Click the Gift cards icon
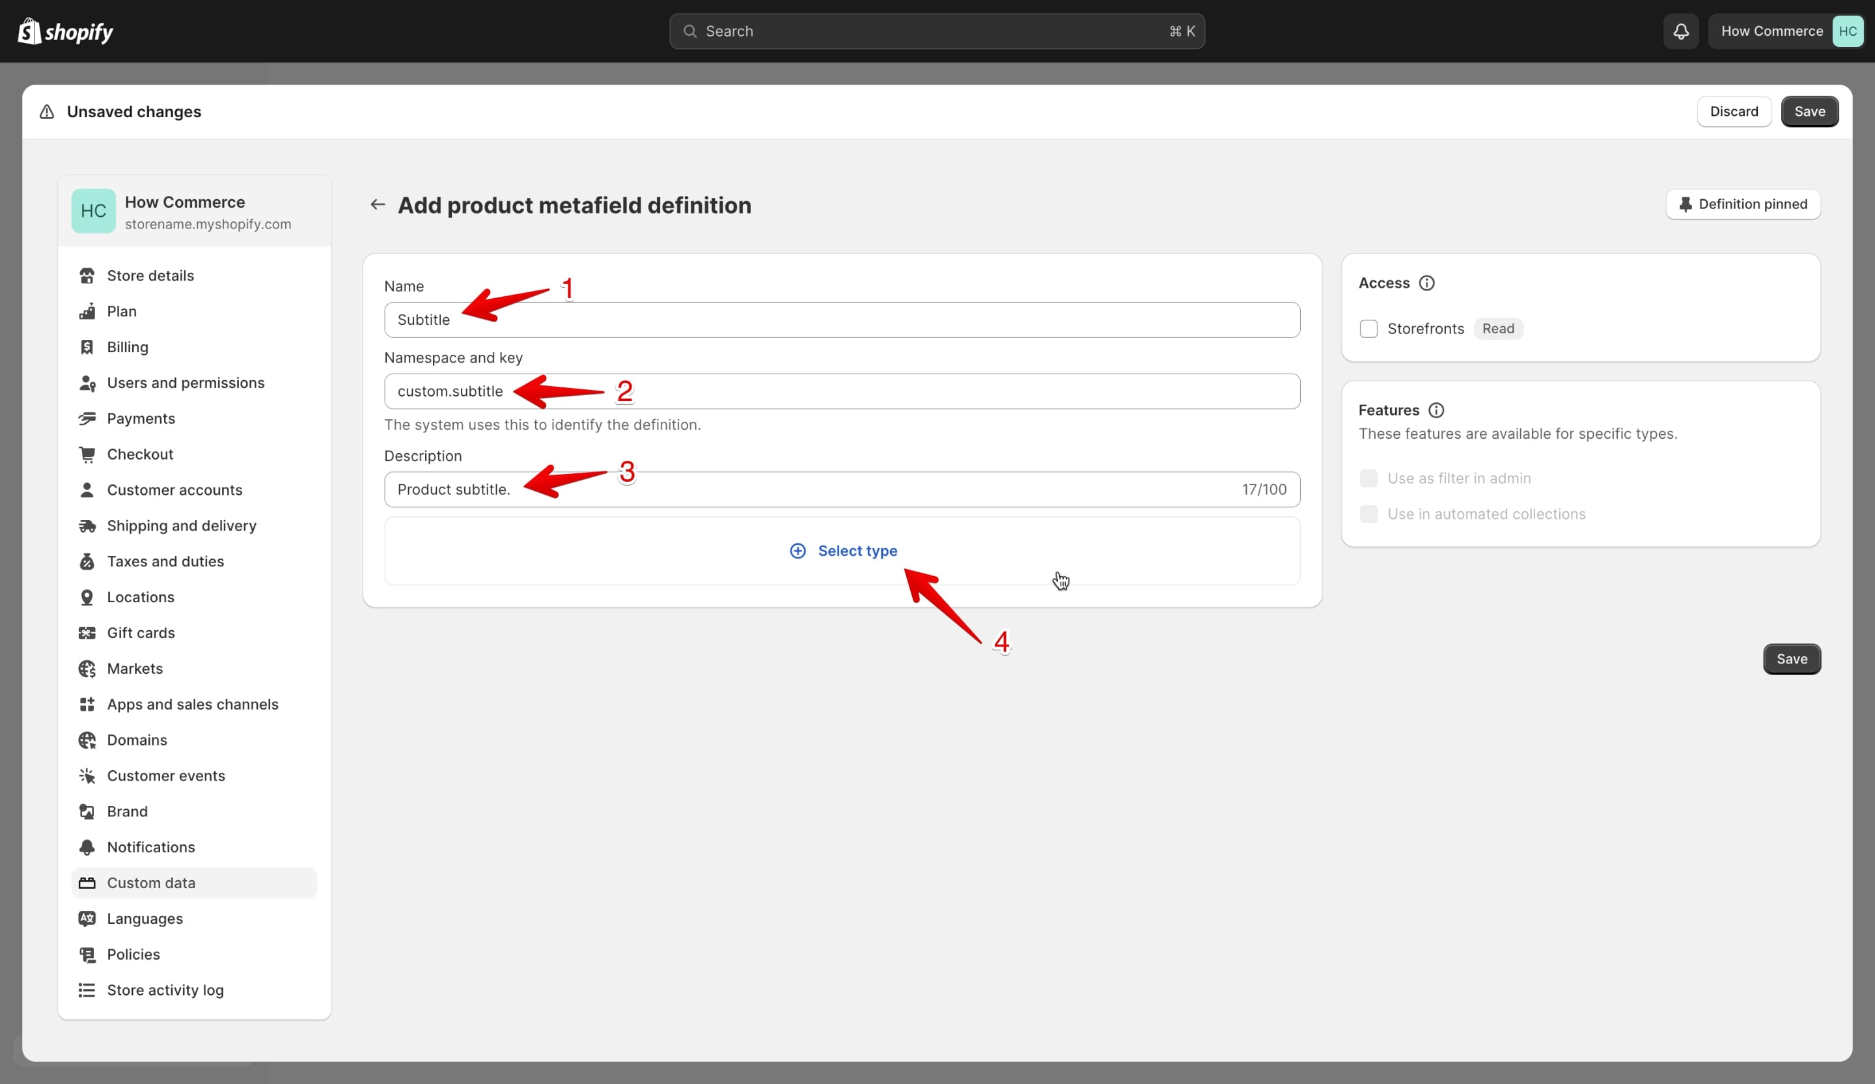1875x1084 pixels. 87,633
